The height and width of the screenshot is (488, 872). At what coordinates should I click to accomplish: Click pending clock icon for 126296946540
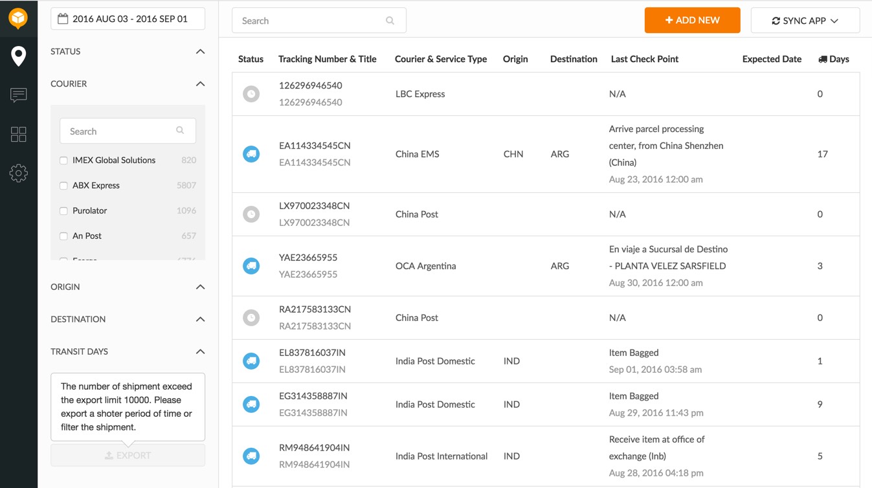(x=251, y=94)
